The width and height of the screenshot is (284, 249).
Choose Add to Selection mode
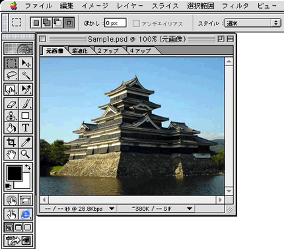[47, 22]
